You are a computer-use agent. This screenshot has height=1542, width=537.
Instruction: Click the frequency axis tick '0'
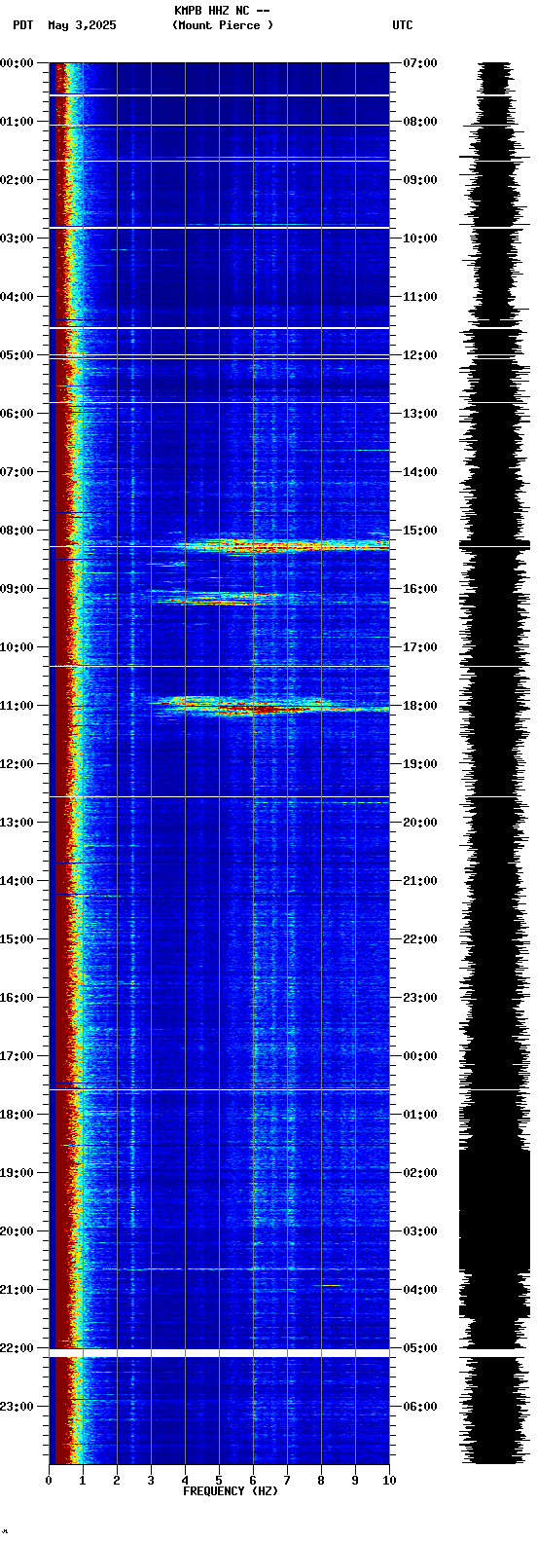click(49, 1481)
